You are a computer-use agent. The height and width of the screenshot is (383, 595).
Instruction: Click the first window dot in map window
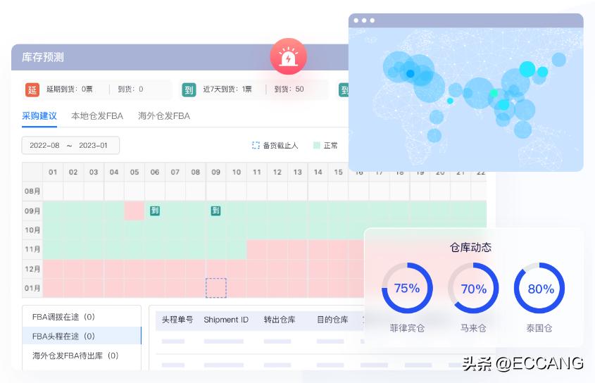(x=356, y=20)
